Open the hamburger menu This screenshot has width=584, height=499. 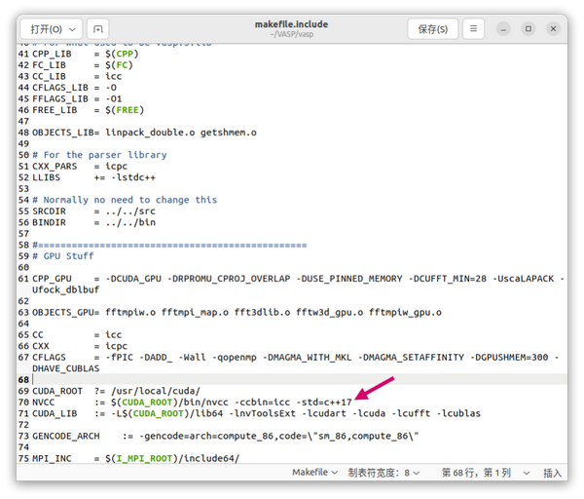coord(473,28)
